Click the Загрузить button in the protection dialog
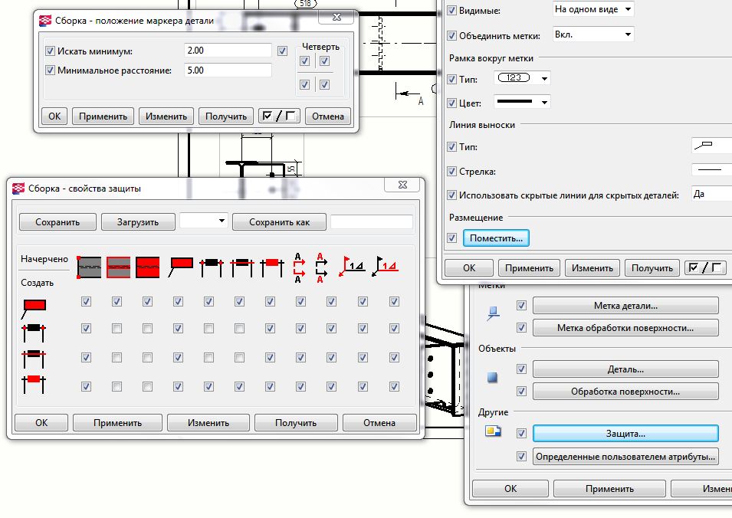This screenshot has height=518, width=732. [x=138, y=222]
